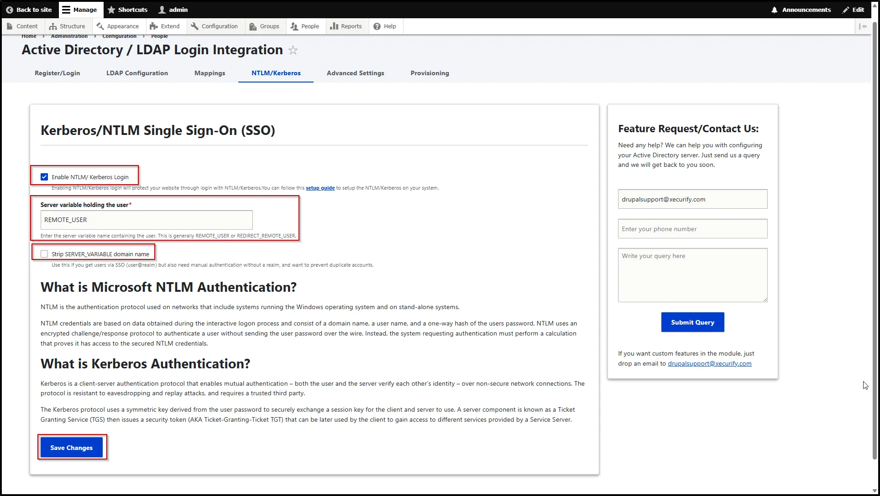This screenshot has width=880, height=496.
Task: Click the Help icon
Action: click(376, 26)
